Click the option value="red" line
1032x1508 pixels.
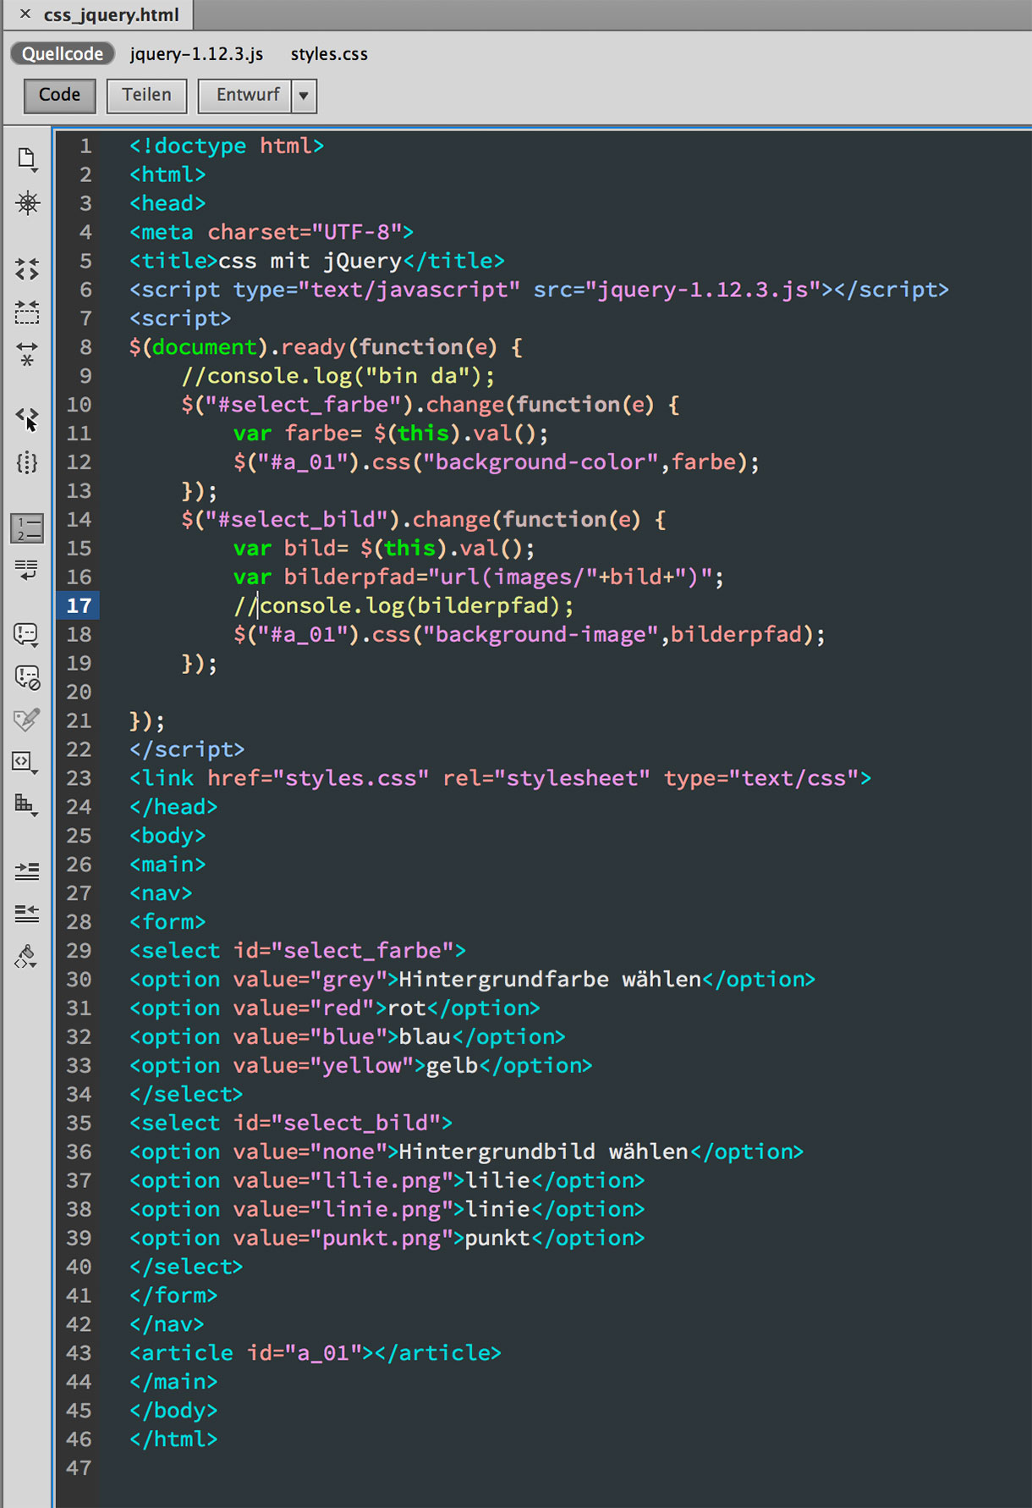(334, 1008)
